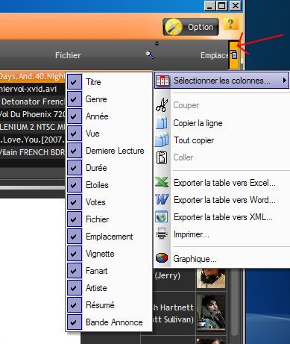The image size is (290, 344).
Task: Click the double-page Tout copier icon
Action: [x=162, y=140]
